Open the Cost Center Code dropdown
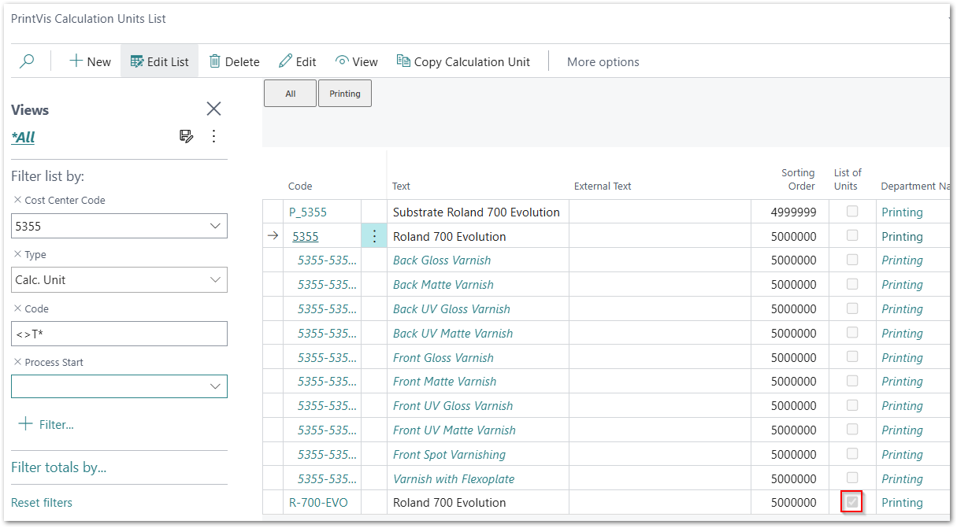This screenshot has height=528, width=957. 215,226
